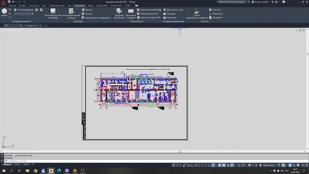Toggle transparency display in status bar
The height and width of the screenshot is (174, 309).
(224, 165)
